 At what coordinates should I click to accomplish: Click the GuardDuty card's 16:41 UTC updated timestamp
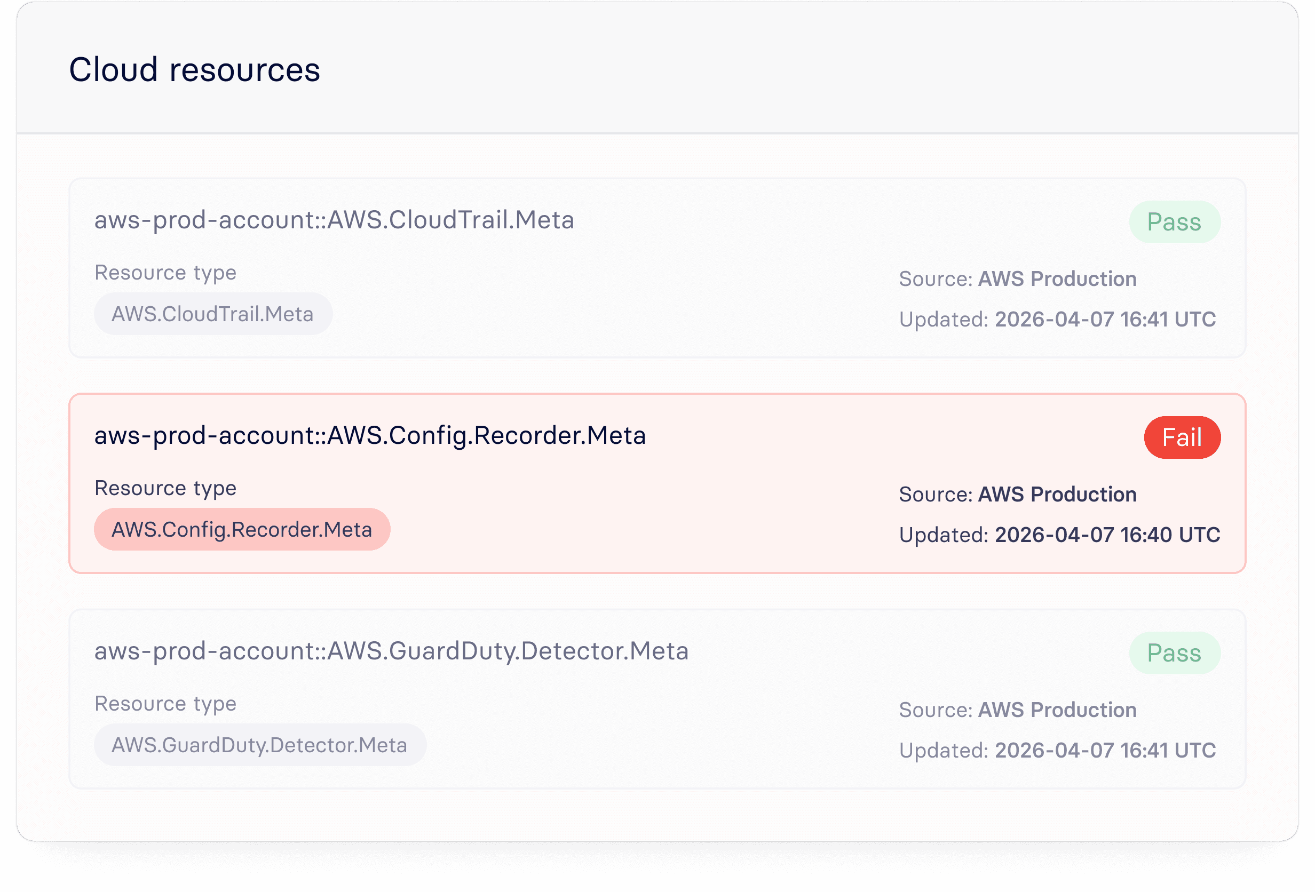(1105, 750)
